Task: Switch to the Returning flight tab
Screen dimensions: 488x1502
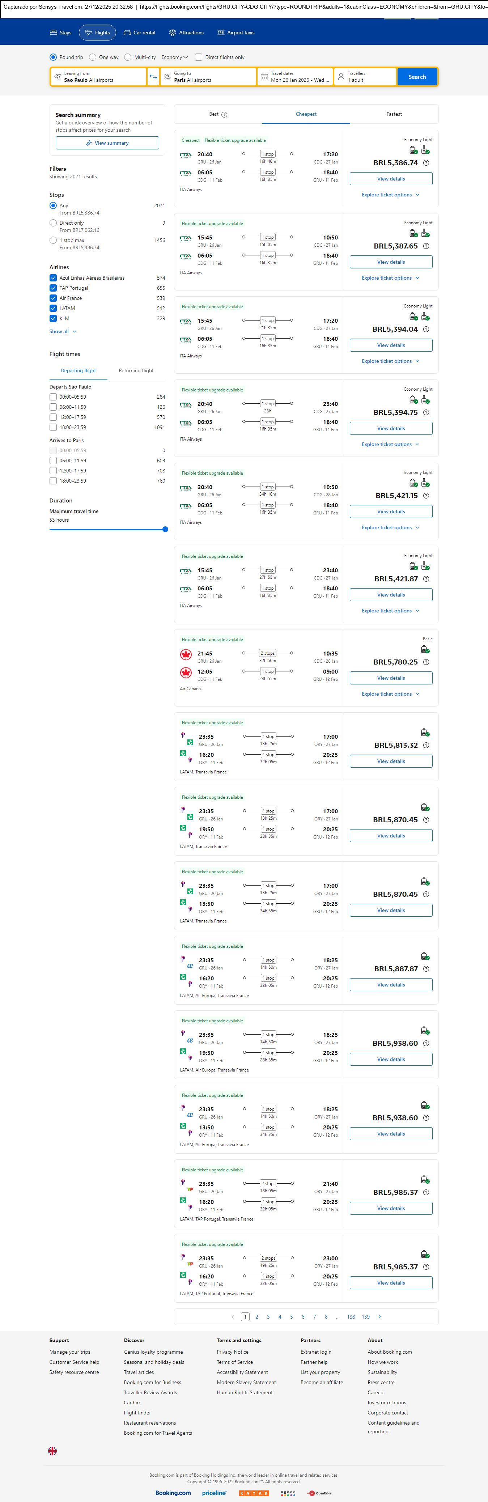Action: [136, 371]
